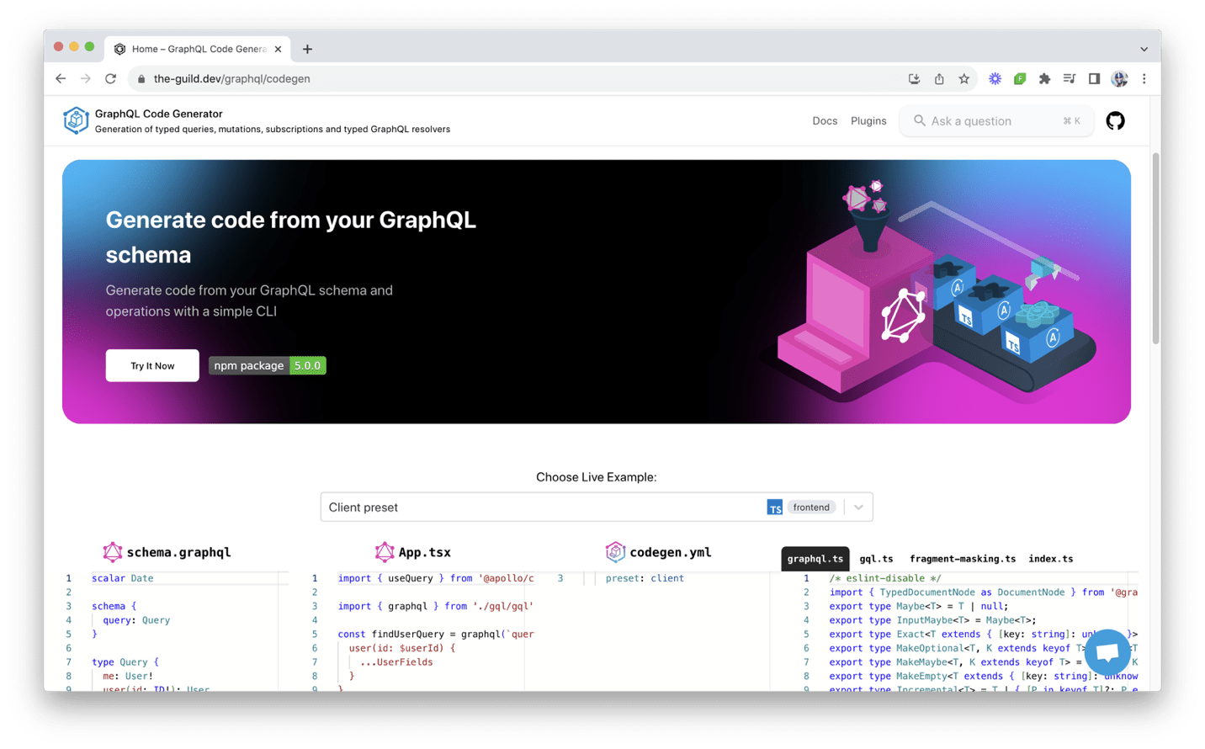Close the Home – GraphQL Code Generator tab
The height and width of the screenshot is (749, 1205).
point(278,49)
